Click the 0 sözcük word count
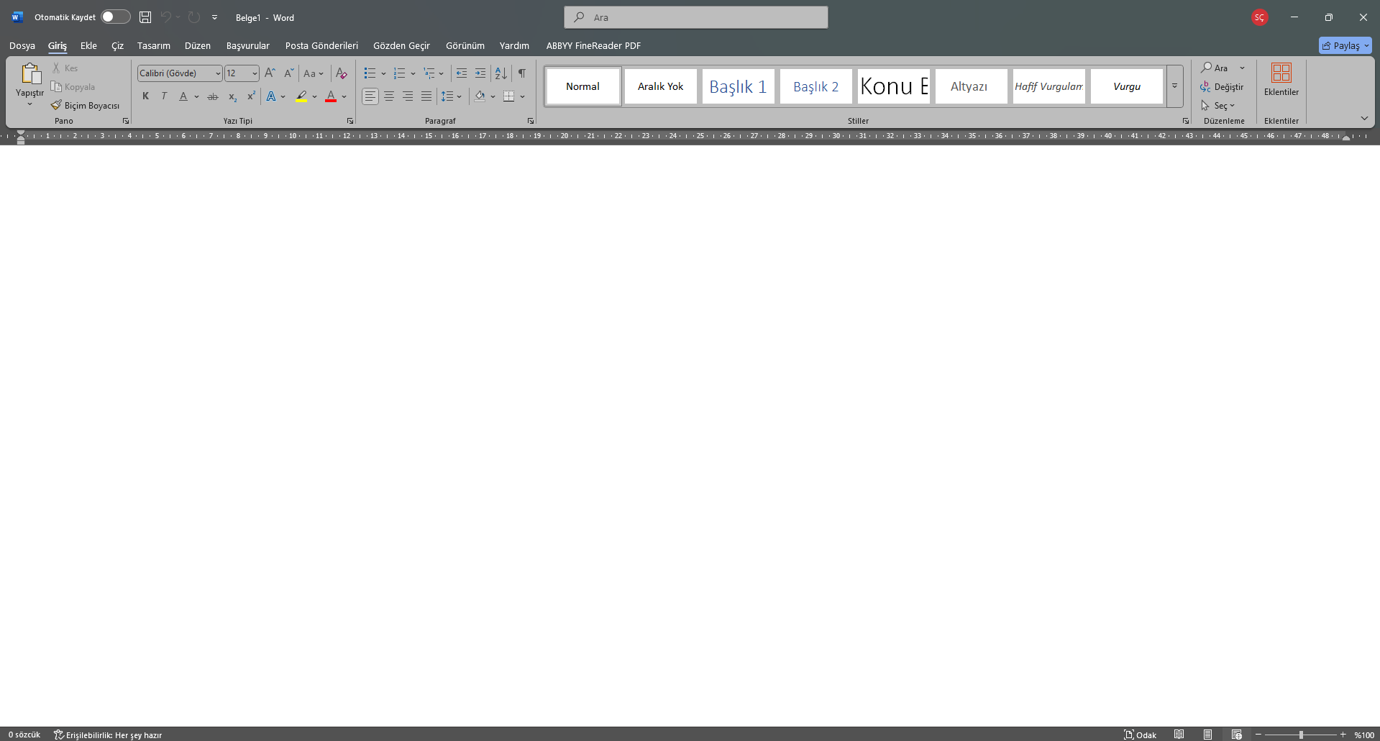Image resolution: width=1380 pixels, height=741 pixels. click(24, 735)
